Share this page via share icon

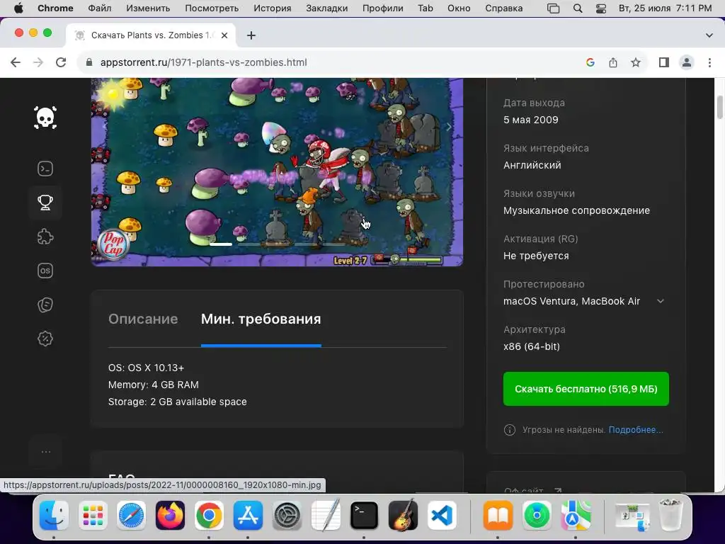(x=613, y=62)
